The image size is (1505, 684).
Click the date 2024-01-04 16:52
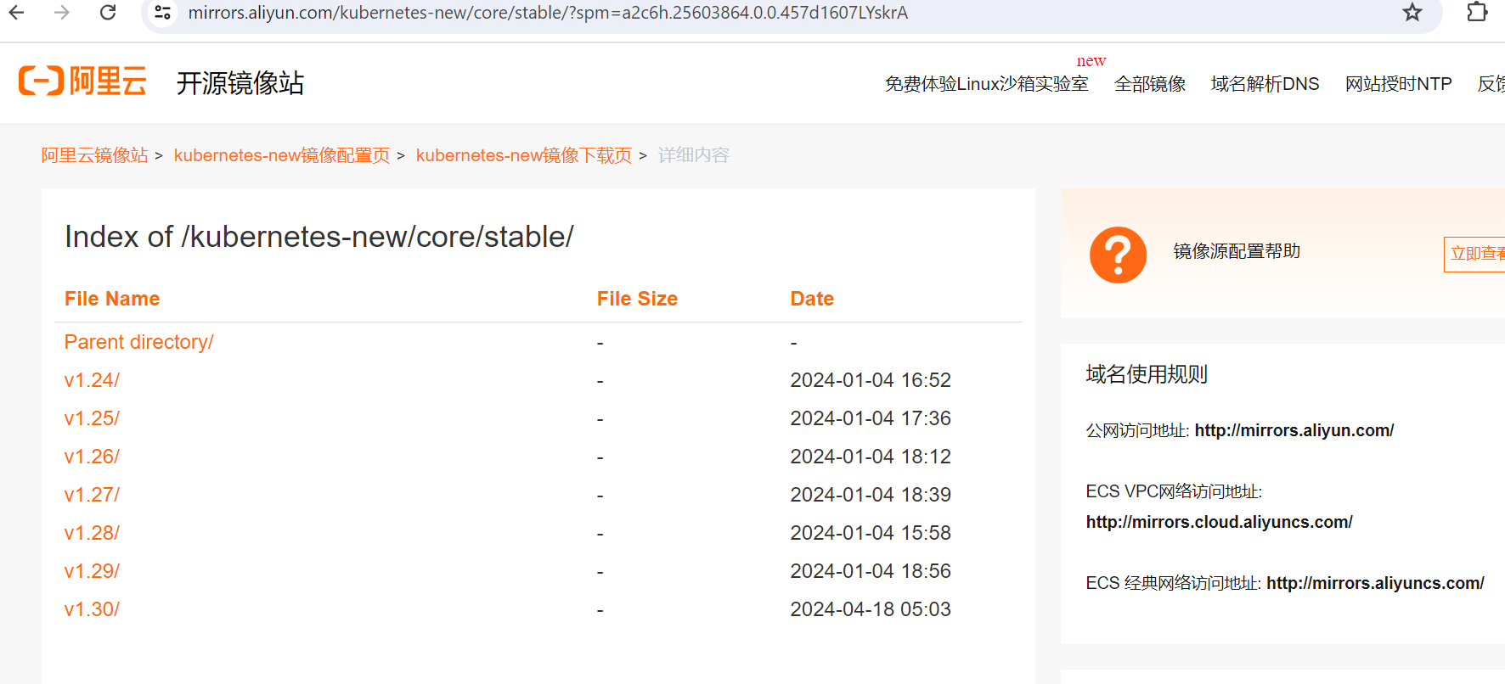click(x=871, y=380)
